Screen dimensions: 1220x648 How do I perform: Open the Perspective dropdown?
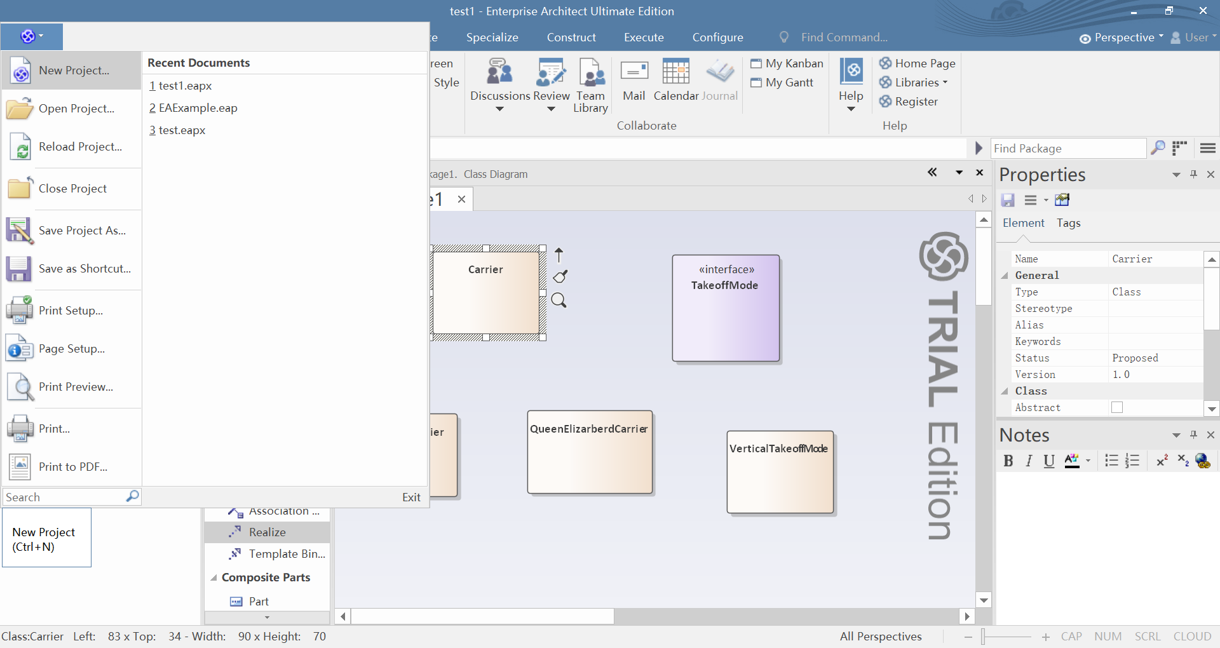(x=1122, y=37)
